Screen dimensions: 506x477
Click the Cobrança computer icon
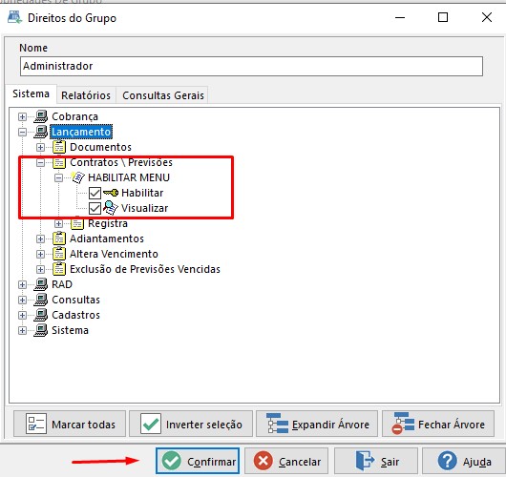pos(41,116)
